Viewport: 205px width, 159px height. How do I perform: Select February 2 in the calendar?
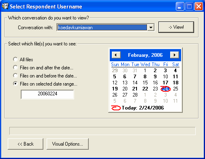click(x=155, y=71)
